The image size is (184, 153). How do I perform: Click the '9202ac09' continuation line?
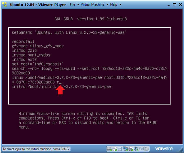(21, 73)
